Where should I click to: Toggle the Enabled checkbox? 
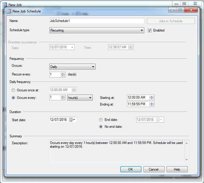point(150,31)
